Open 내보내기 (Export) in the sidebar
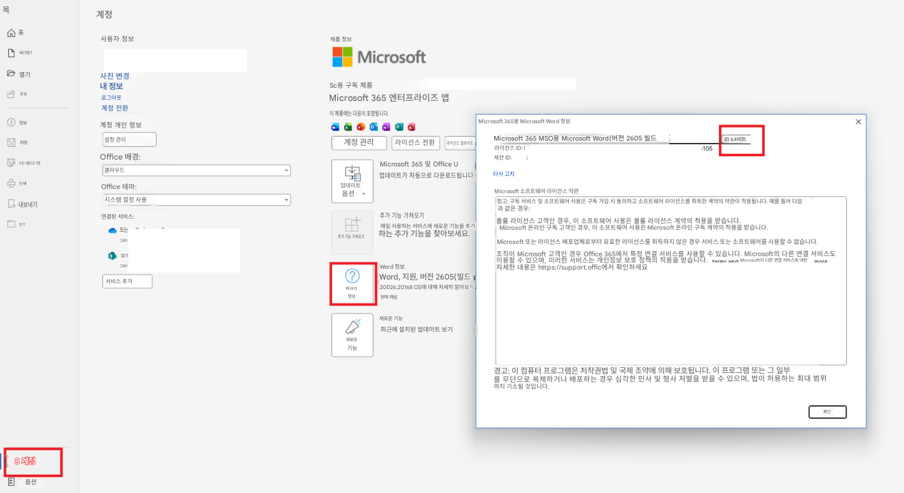 22,204
